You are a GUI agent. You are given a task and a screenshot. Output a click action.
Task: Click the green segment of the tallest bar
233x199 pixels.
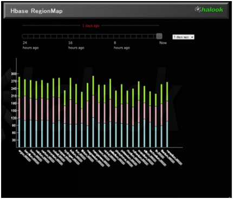tap(93, 86)
